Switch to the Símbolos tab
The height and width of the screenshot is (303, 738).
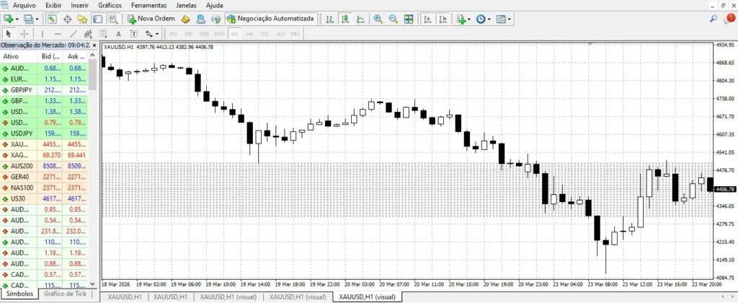coord(20,294)
